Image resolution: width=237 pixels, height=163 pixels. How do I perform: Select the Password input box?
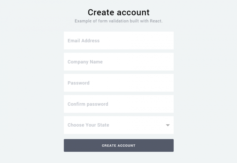(118, 83)
